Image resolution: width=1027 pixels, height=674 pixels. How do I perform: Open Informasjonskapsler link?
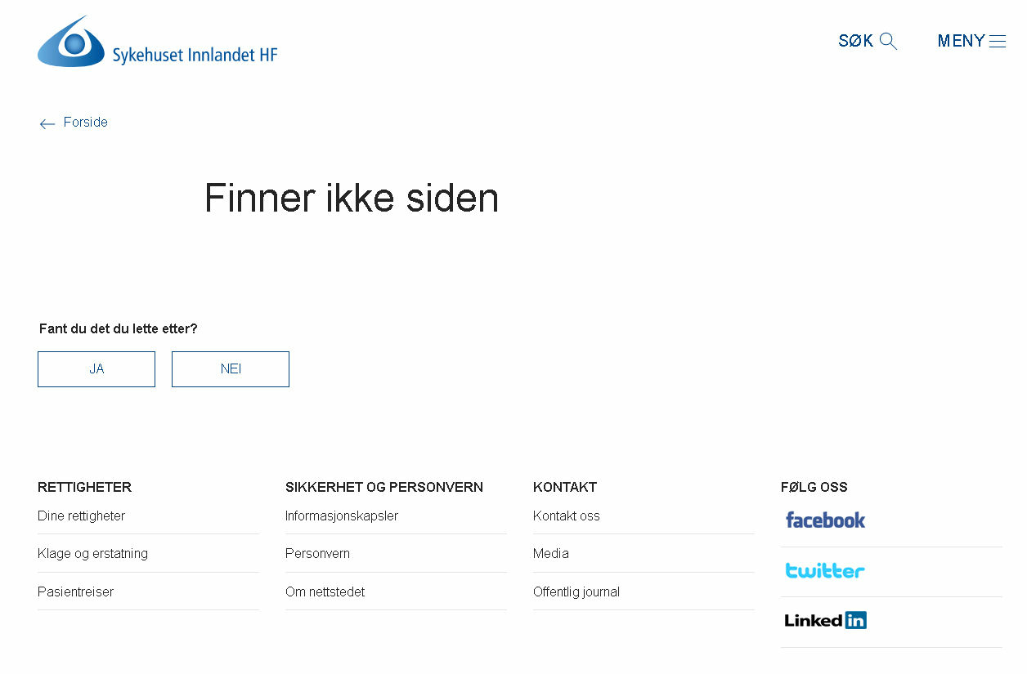342,516
